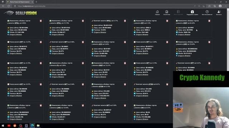The image size is (229, 128).
Task: Open the Контакты nav icon
Action: pyautogui.click(x=219, y=13)
